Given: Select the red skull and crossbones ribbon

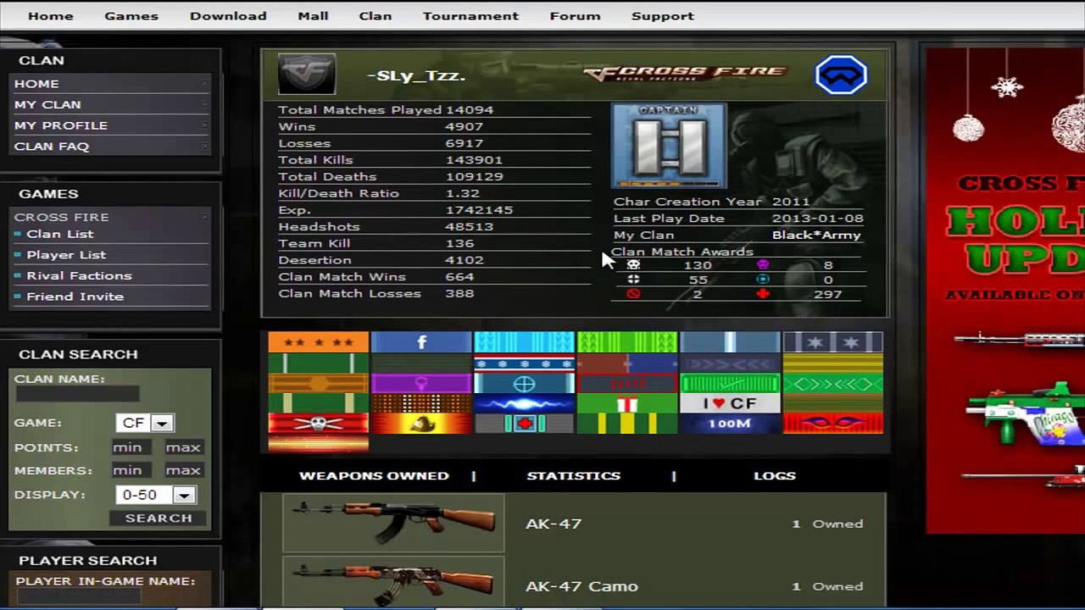Looking at the screenshot, I should 319,424.
